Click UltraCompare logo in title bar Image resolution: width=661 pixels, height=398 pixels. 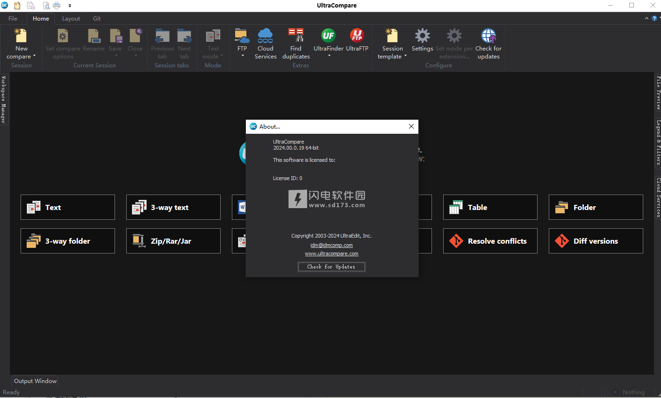[x=5, y=6]
